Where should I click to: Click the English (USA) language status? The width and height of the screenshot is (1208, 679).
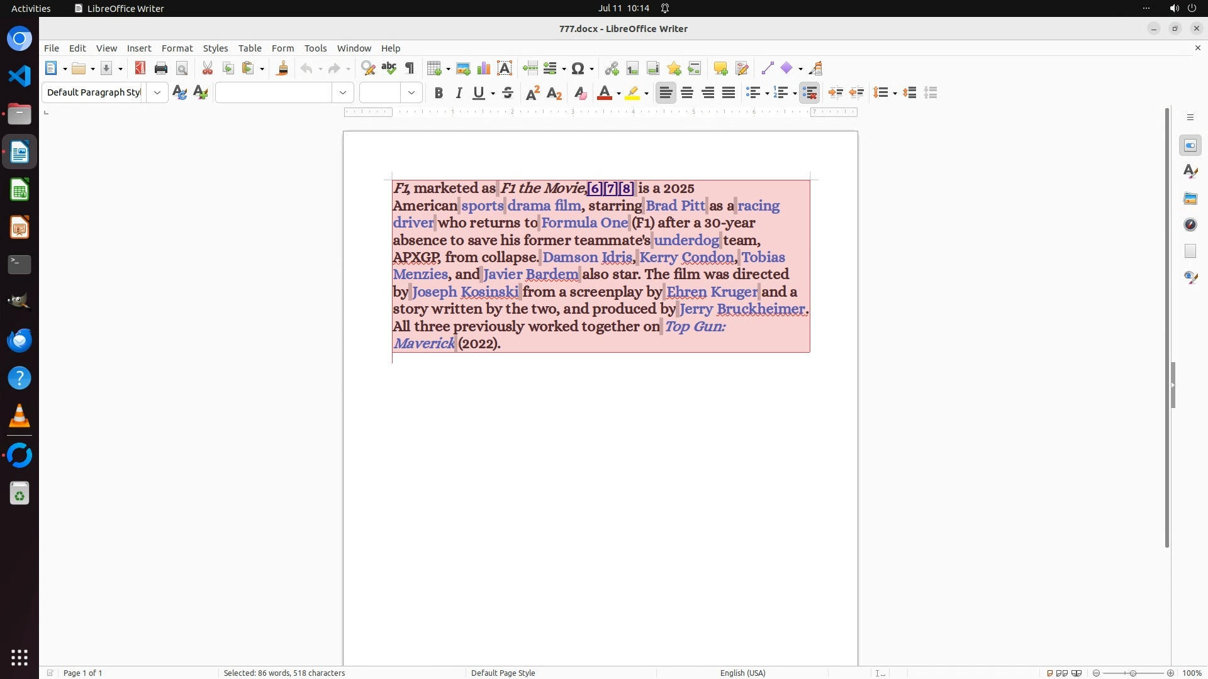pos(742,673)
